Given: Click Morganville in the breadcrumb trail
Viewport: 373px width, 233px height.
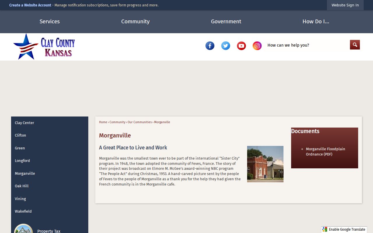Looking at the screenshot, I should pyautogui.click(x=162, y=122).
